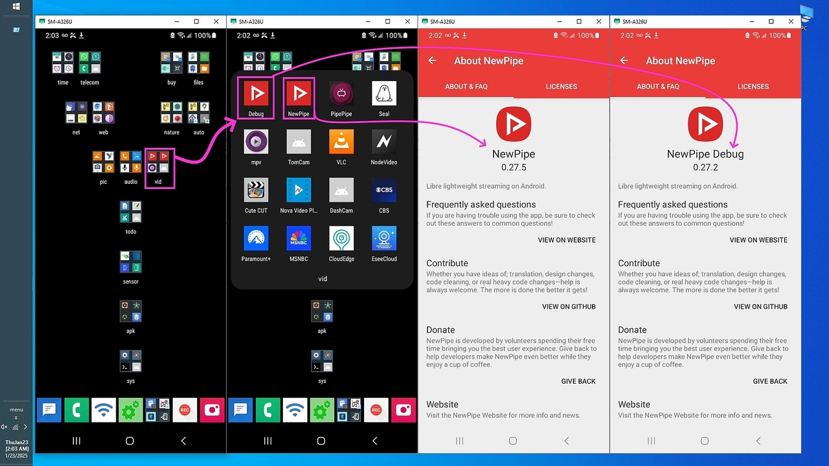Launch the Nova Video Player icon

point(299,190)
